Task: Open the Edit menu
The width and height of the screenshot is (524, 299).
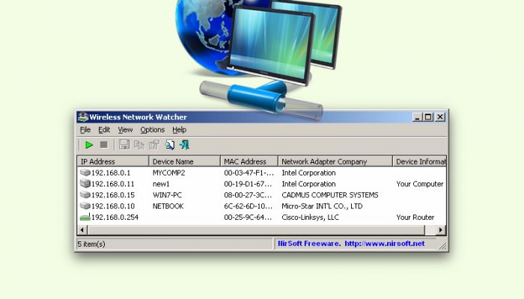Action: coord(104,130)
